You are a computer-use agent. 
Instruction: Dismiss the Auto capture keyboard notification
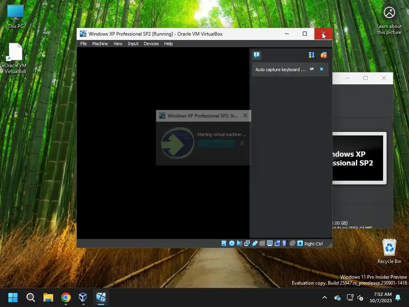(x=322, y=69)
